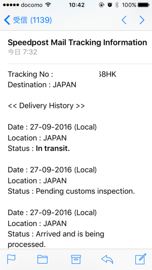
Task: Tap the battery indicator in status bar
Action: [x=144, y=5]
